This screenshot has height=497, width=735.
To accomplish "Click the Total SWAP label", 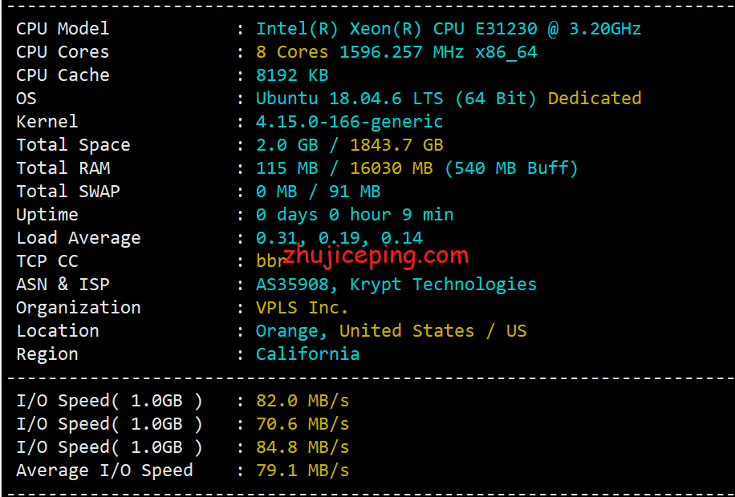I will coord(68,192).
